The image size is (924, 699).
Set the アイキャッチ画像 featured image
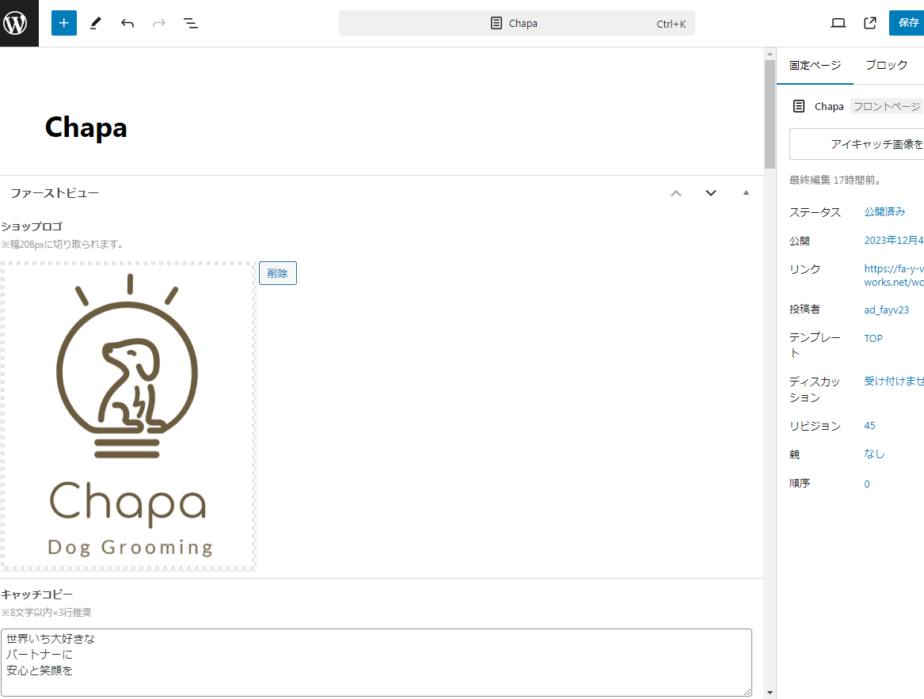click(857, 144)
